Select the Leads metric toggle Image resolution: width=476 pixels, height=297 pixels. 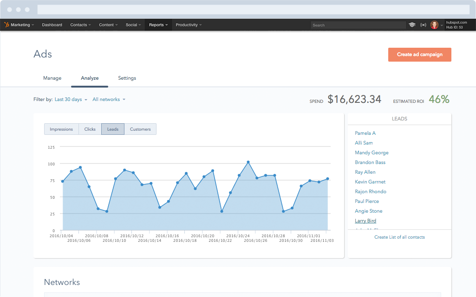click(112, 129)
